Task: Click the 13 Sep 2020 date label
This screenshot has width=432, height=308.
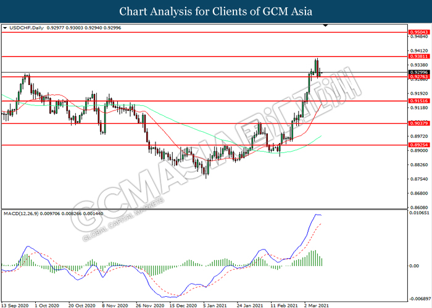Action: click(15, 304)
